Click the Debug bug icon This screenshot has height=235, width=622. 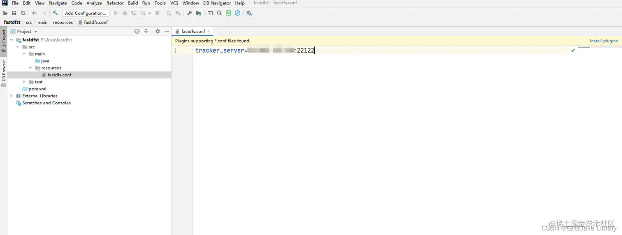(x=125, y=13)
